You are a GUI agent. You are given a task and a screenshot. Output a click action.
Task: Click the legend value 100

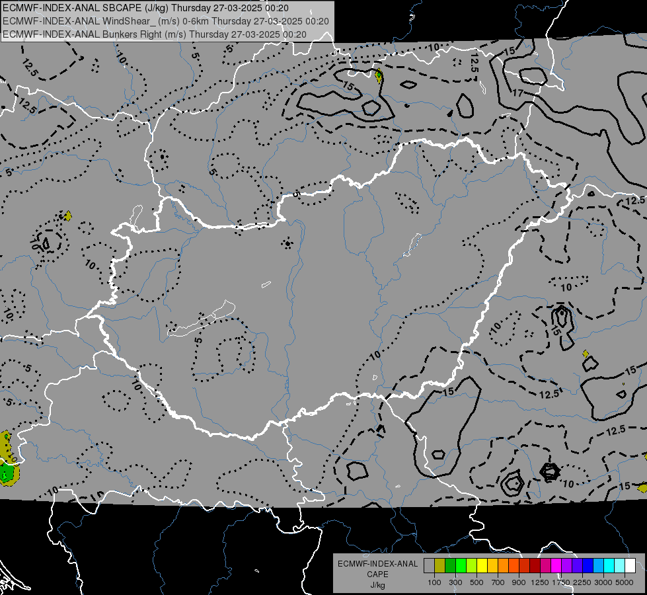pyautogui.click(x=434, y=582)
